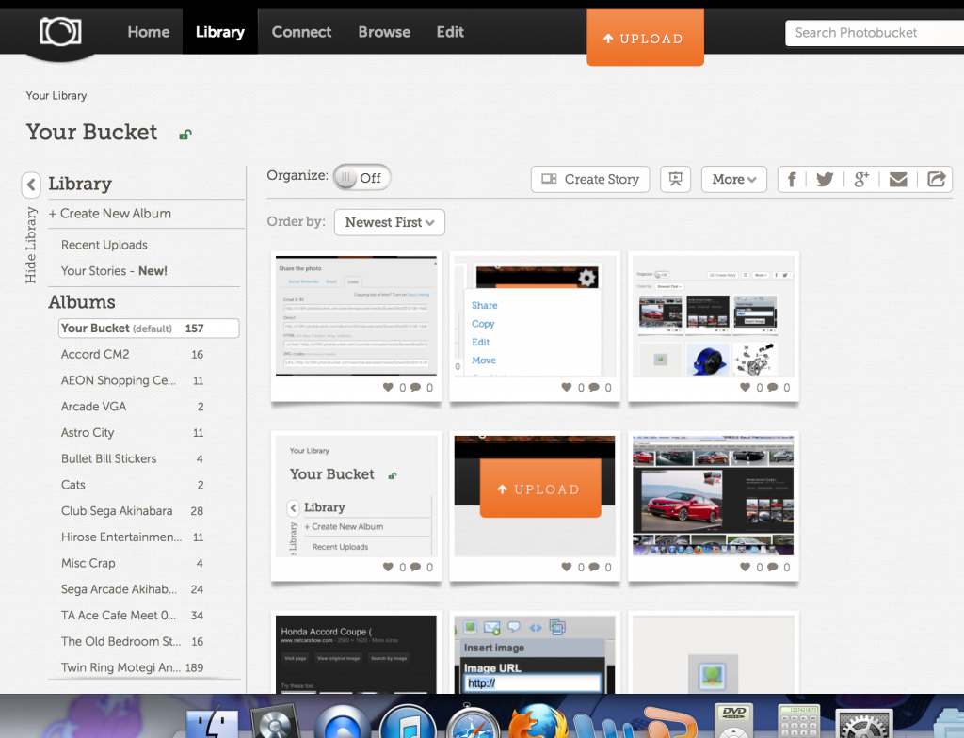The width and height of the screenshot is (964, 738).
Task: Click the Create Story button
Action: [x=590, y=179]
